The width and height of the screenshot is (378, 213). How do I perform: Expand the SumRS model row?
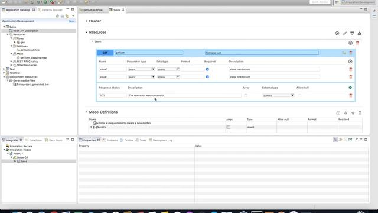pyautogui.click(x=92, y=127)
